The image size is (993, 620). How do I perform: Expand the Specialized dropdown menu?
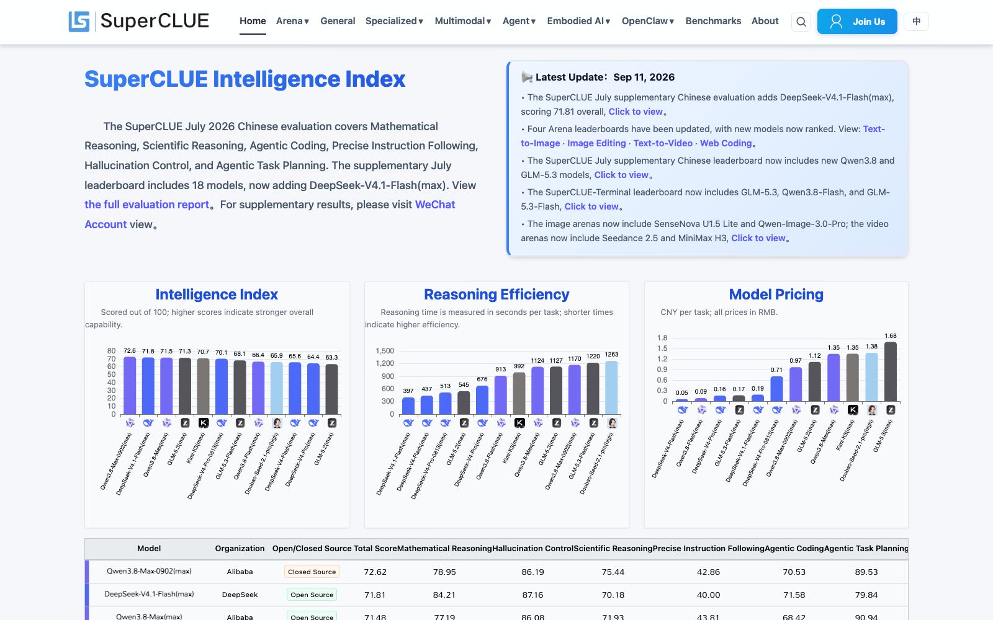[395, 21]
